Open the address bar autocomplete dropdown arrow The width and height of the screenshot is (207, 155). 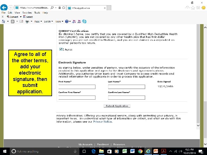[56, 8]
